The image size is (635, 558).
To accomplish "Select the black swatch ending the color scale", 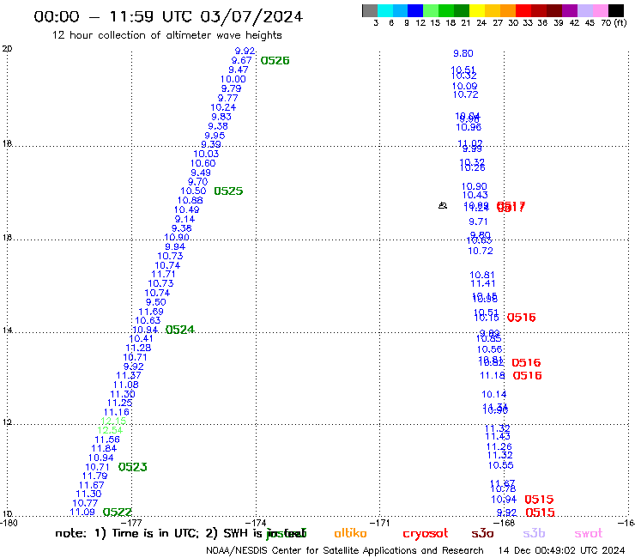I will (x=615, y=10).
